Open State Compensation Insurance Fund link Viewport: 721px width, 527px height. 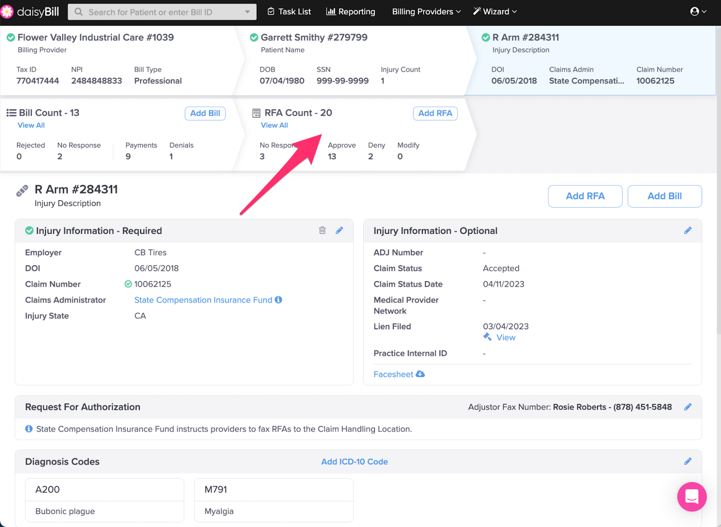(203, 300)
